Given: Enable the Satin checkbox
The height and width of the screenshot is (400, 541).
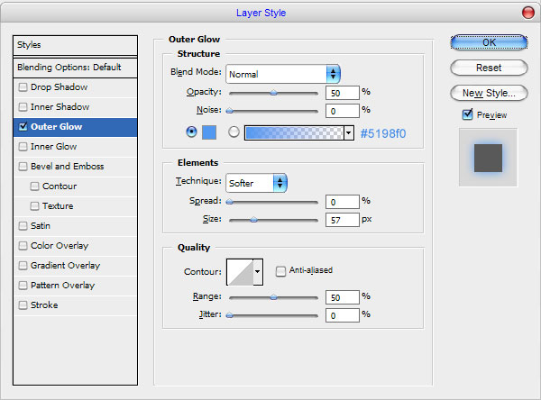Looking at the screenshot, I should pos(23,226).
